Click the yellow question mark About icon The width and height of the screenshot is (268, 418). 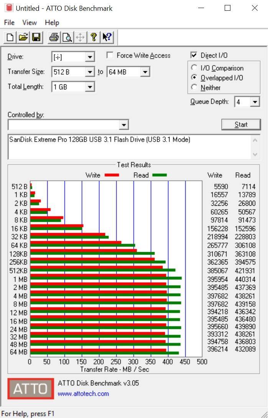93,37
